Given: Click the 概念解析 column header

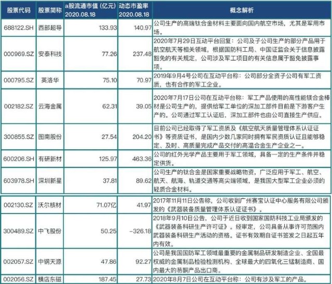Looking at the screenshot, I should pyautogui.click(x=242, y=10).
